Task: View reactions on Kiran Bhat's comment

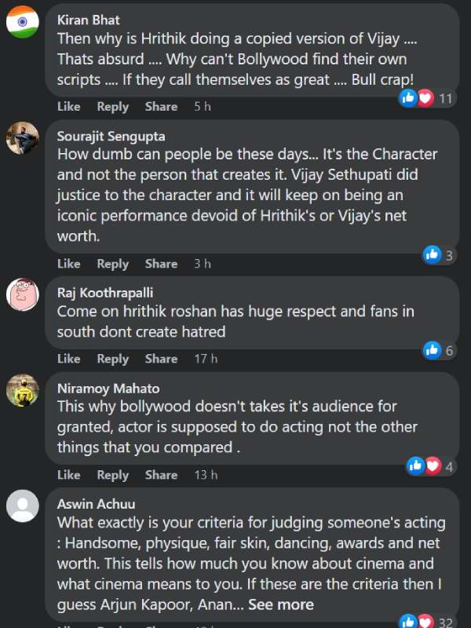Action: pyautogui.click(x=427, y=98)
